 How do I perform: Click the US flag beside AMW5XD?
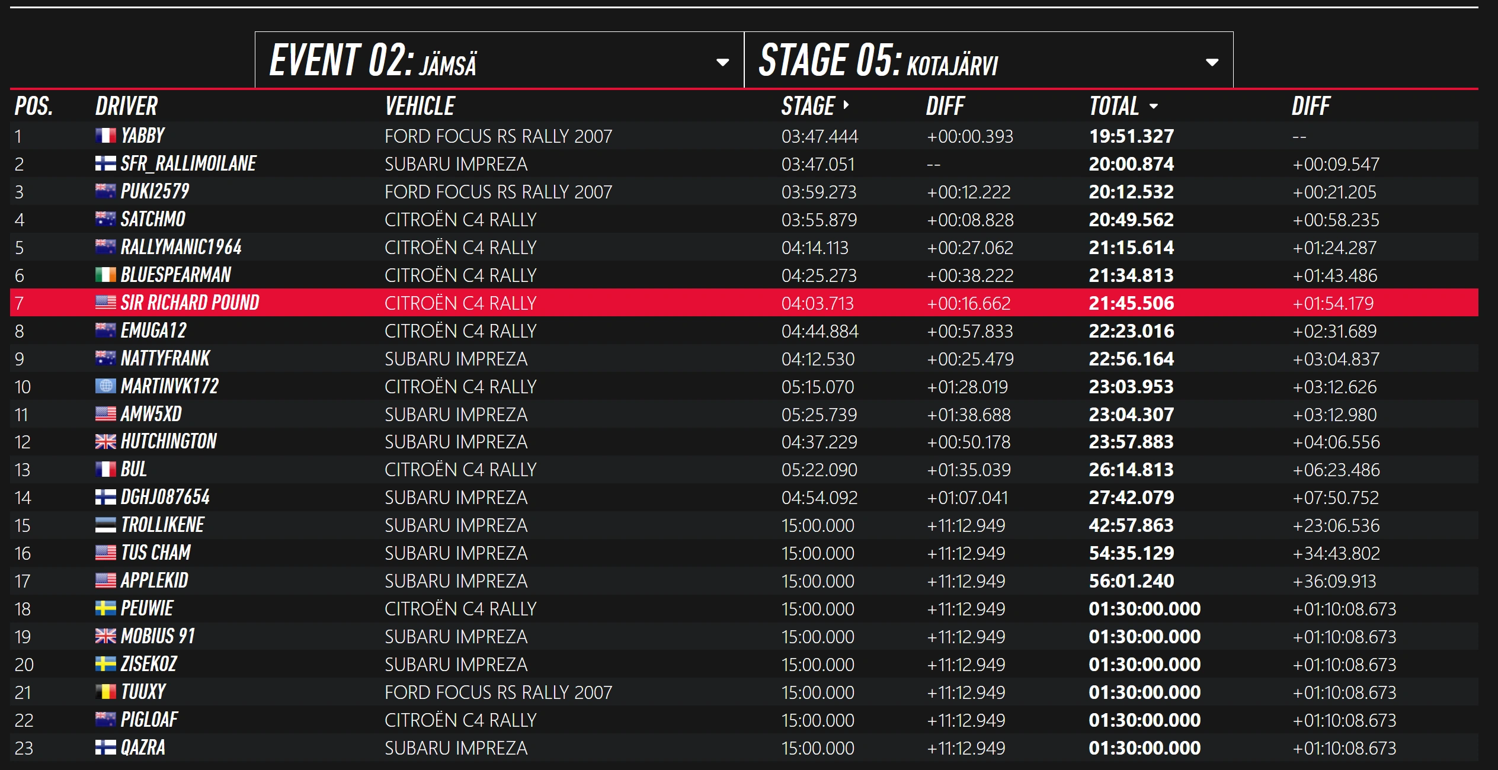pyautogui.click(x=105, y=414)
